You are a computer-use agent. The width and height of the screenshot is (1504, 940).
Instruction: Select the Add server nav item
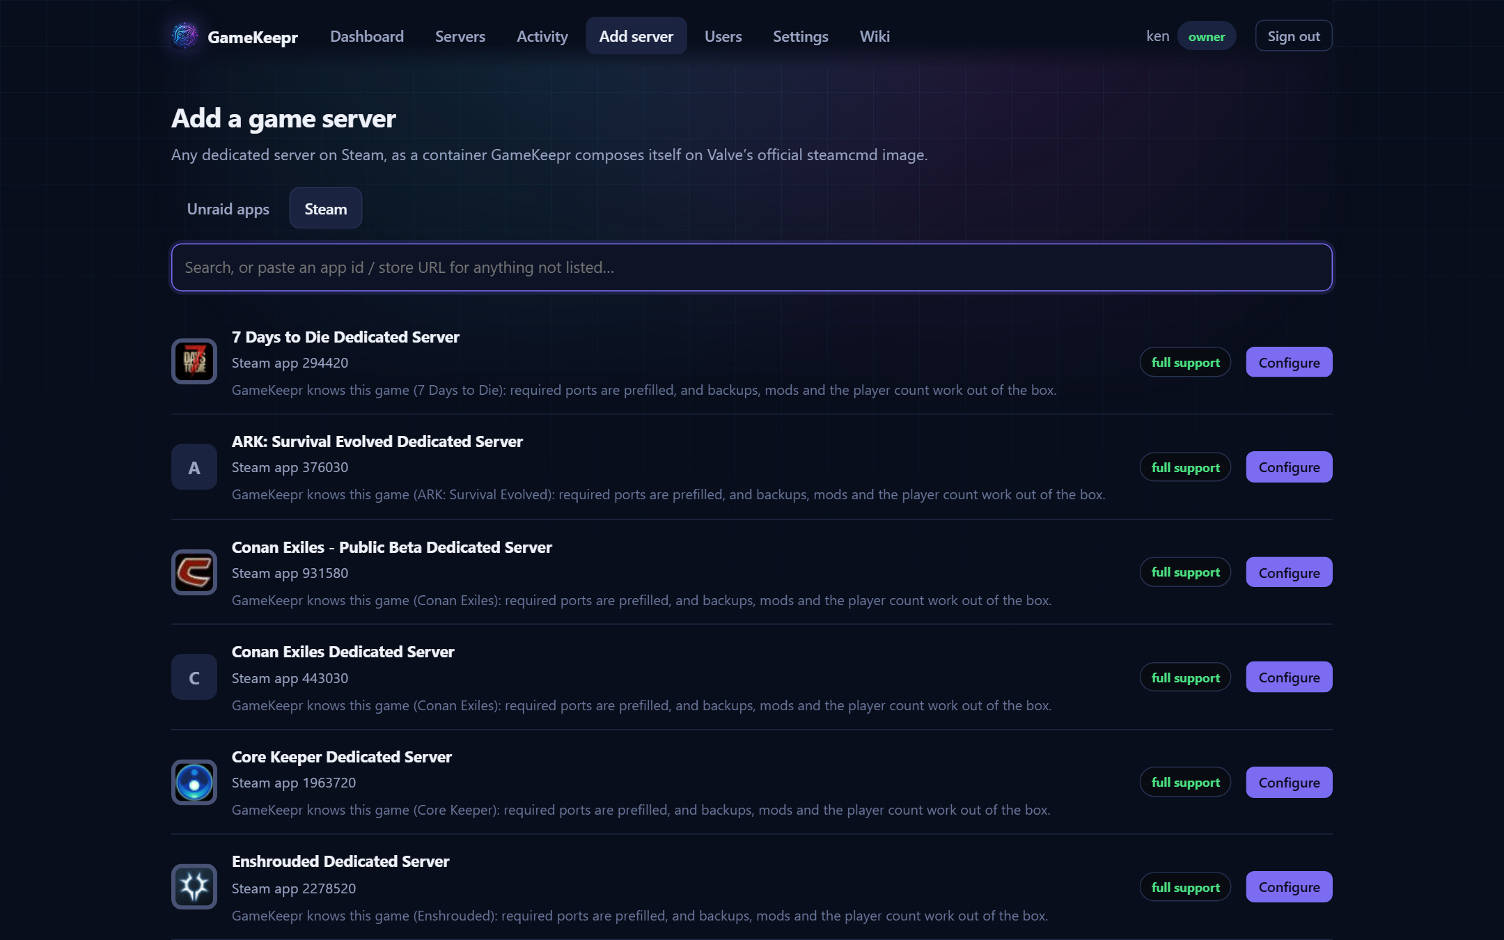click(636, 36)
